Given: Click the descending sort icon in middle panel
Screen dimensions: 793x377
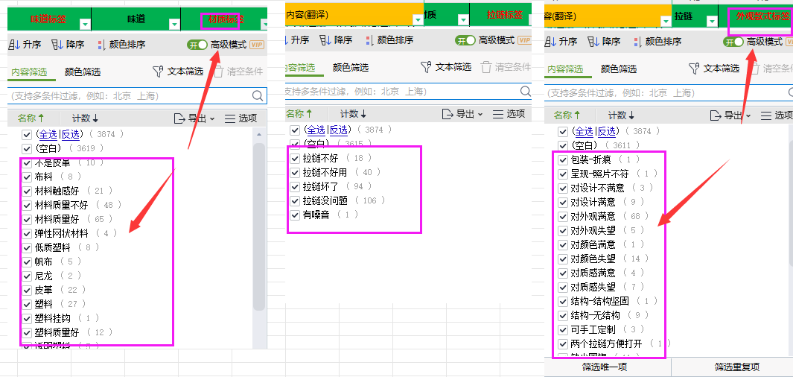Looking at the screenshot, I should (325, 40).
